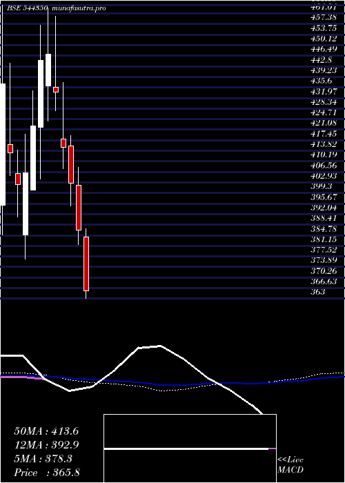Image resolution: width=345 pixels, height=483 pixels.
Task: Click the 450.12 price level label
Action: (324, 38)
